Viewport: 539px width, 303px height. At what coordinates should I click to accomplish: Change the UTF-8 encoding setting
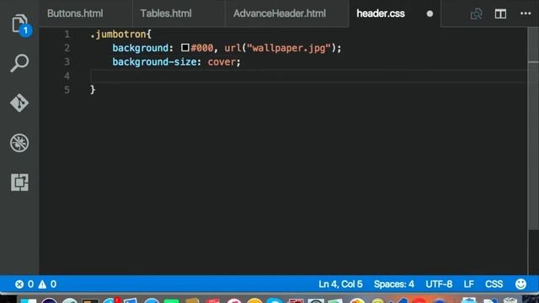pyautogui.click(x=439, y=284)
